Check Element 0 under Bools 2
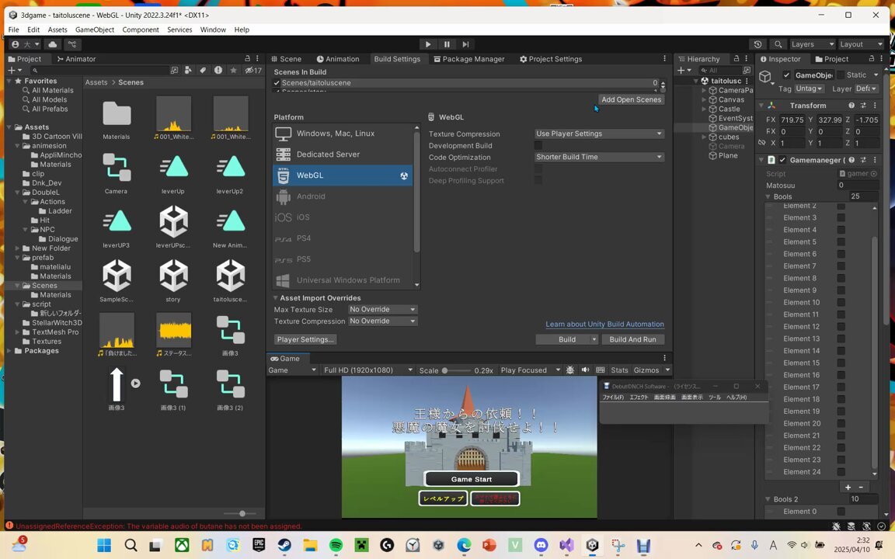895x559 pixels. pos(841,511)
